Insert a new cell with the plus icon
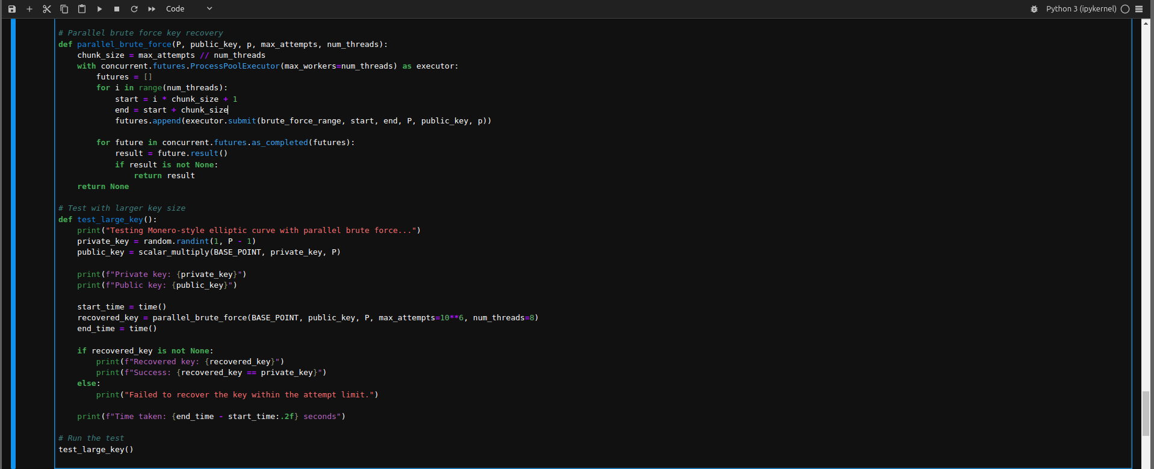This screenshot has height=469, width=1154. pyautogui.click(x=29, y=9)
